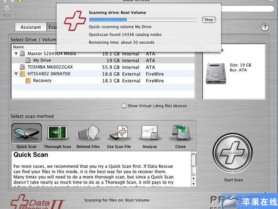
Task: Click the orange HTS54802 0M9AT00 drive icon
Action: point(22,74)
